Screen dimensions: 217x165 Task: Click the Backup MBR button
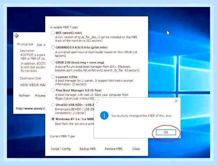[x=87, y=149]
